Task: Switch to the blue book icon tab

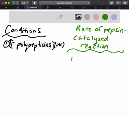Action: (x=60, y=8)
